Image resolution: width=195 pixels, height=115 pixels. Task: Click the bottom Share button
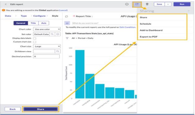coord(40,109)
